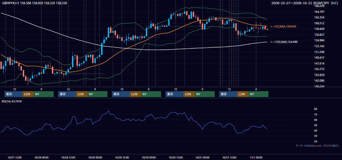Click the 147.614 price axis label
Screen dimensions: 342x160
point(319,63)
